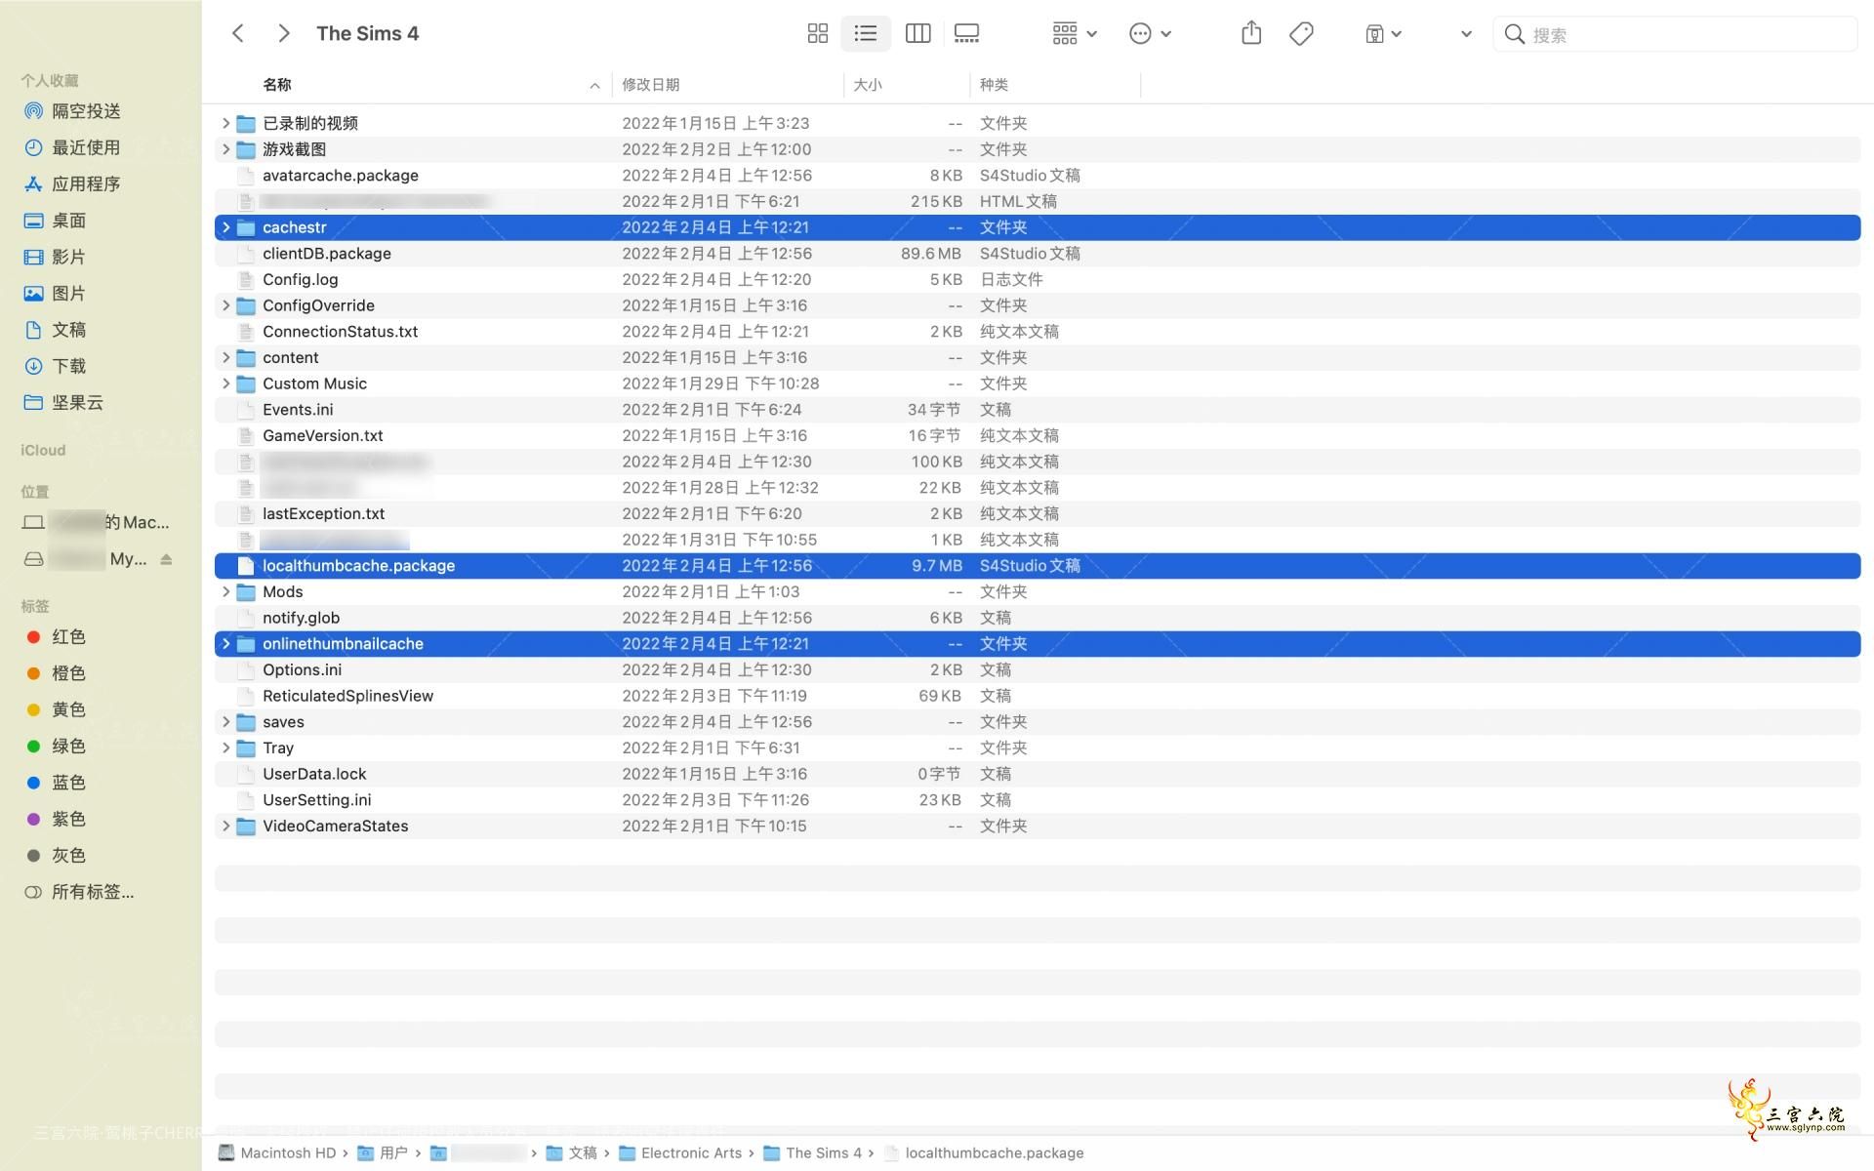Expand the content folder
This screenshot has width=1874, height=1171.
pyautogui.click(x=225, y=357)
